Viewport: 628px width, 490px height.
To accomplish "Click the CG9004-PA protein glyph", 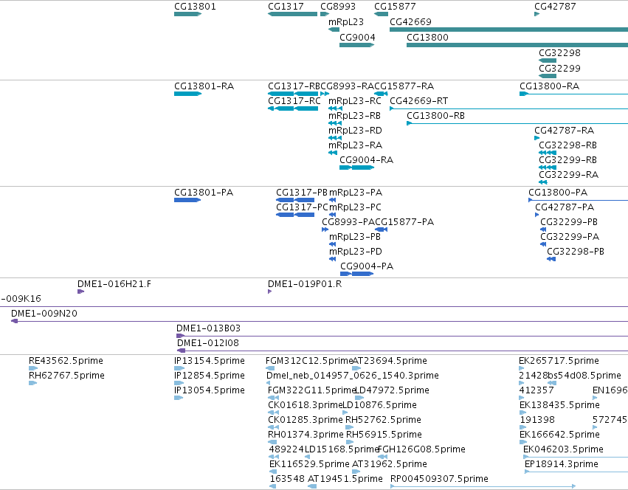I will tap(357, 274).
